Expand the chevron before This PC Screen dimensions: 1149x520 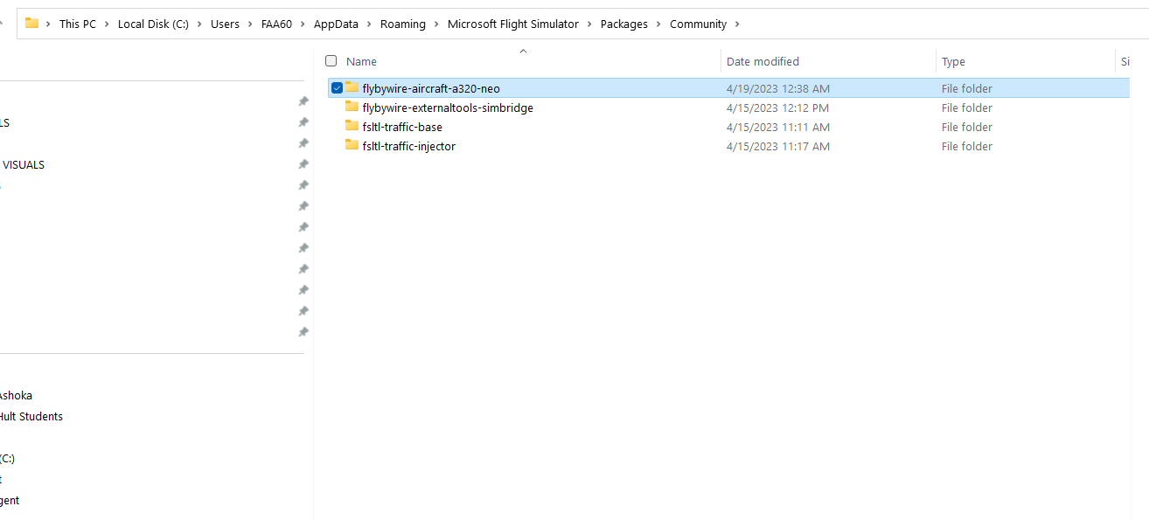coord(48,24)
